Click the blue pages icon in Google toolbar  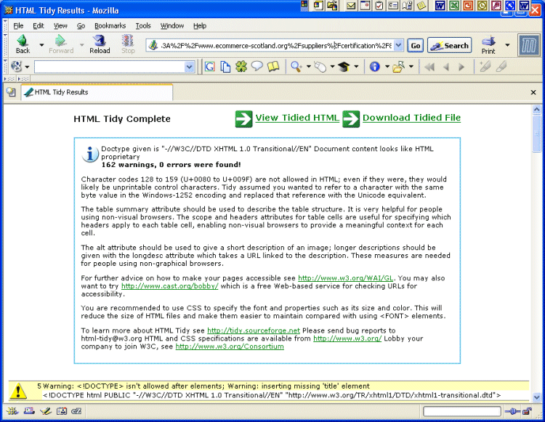225,67
